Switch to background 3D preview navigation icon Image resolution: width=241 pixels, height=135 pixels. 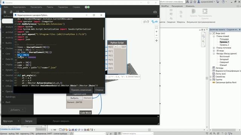pyautogui.click(x=146, y=22)
